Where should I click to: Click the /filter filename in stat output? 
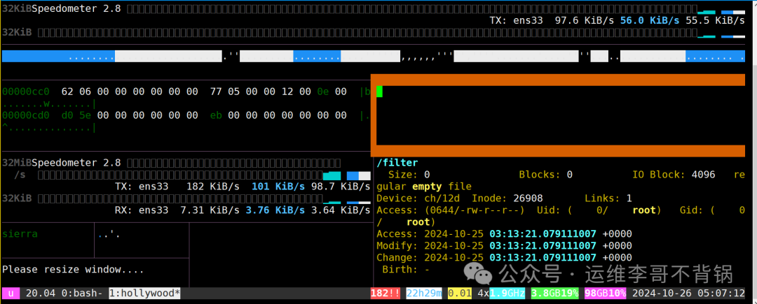click(x=397, y=163)
